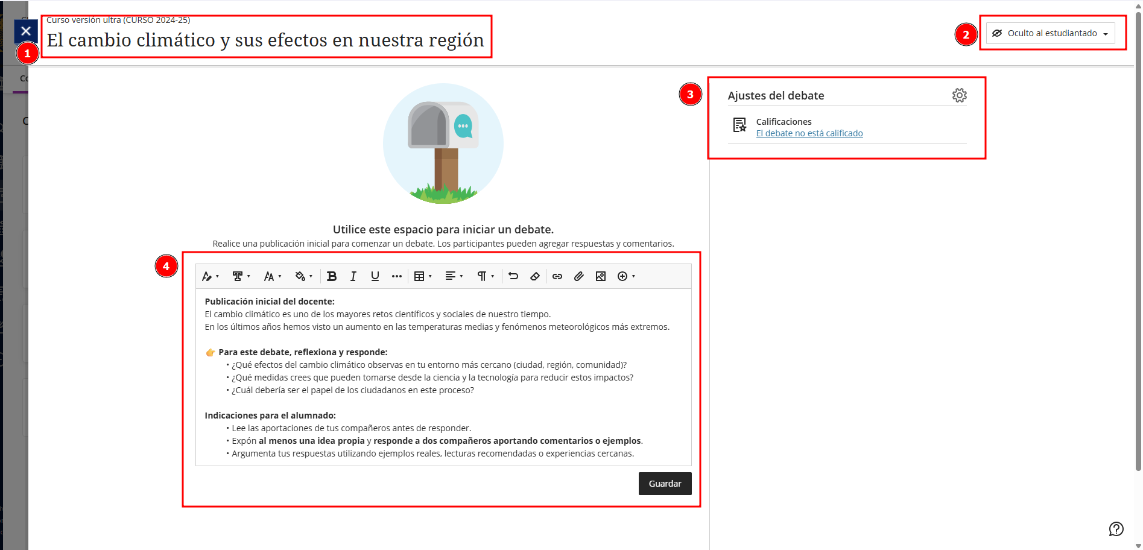The width and height of the screenshot is (1143, 550).
Task: Undo last edit with undo arrow
Action: [x=513, y=276]
